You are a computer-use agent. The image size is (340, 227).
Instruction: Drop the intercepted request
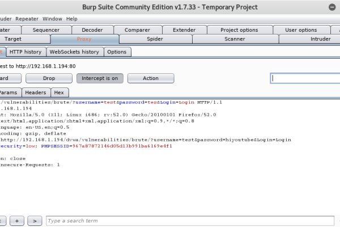click(49, 78)
